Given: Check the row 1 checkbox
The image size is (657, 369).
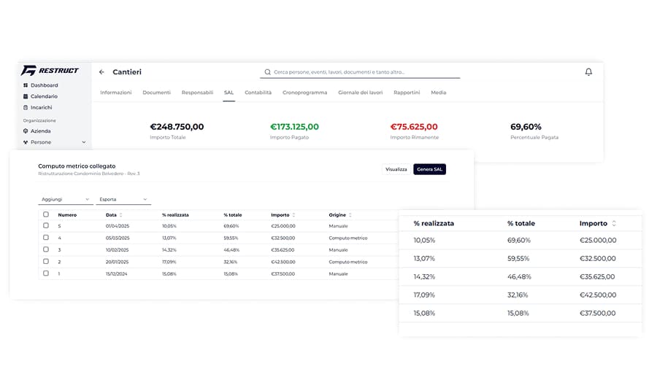Looking at the screenshot, I should (46, 273).
